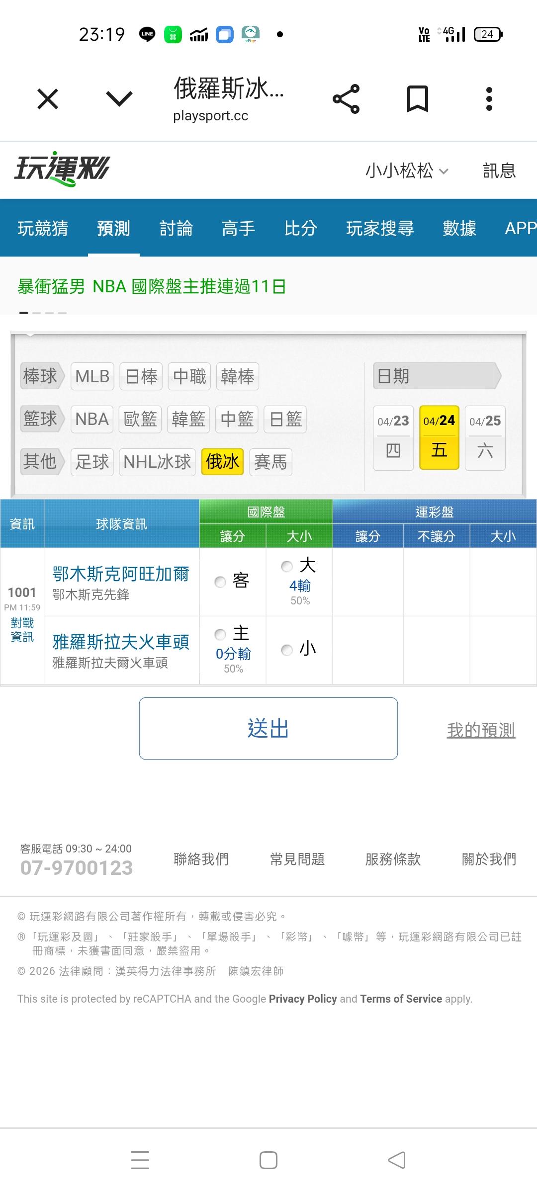Open 我的預測 link
537x1193 pixels.
481,730
